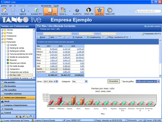
Task: Expand the Cotizaciones folder
Action: (2, 36)
